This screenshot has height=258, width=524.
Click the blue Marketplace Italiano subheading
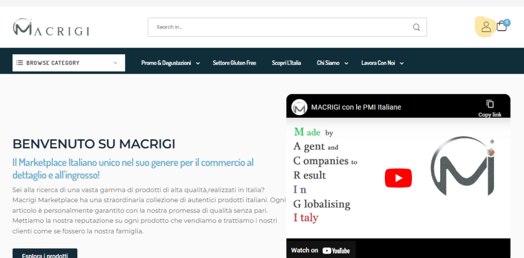point(133,169)
